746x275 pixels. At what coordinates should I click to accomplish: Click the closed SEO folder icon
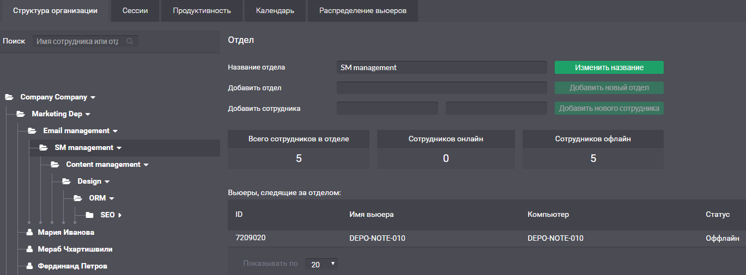click(x=89, y=215)
